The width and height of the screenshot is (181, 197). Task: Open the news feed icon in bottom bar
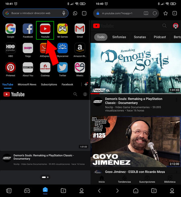point(9,191)
